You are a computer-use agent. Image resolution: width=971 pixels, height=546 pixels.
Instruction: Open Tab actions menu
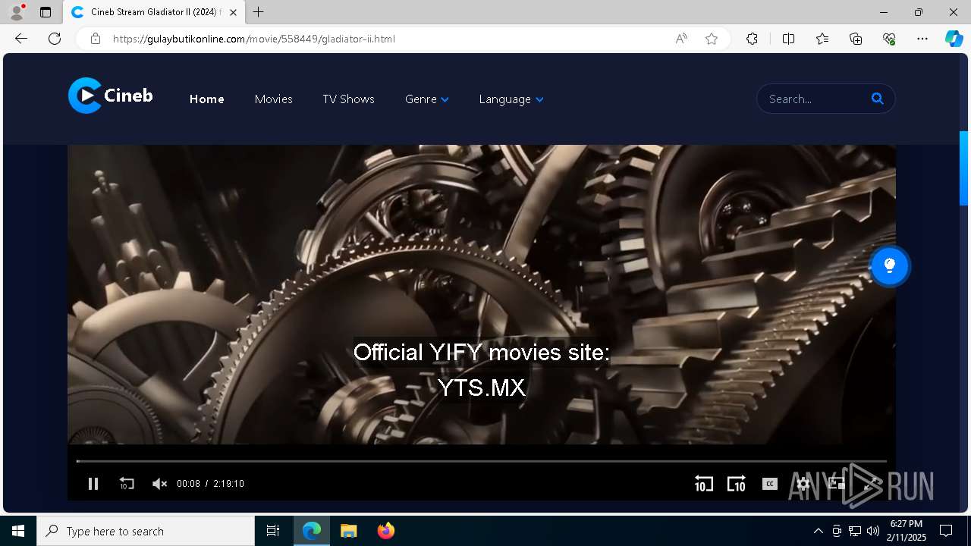point(46,12)
